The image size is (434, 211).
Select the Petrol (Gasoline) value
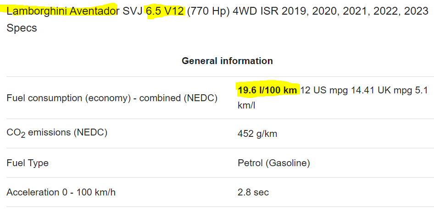pos(274,163)
